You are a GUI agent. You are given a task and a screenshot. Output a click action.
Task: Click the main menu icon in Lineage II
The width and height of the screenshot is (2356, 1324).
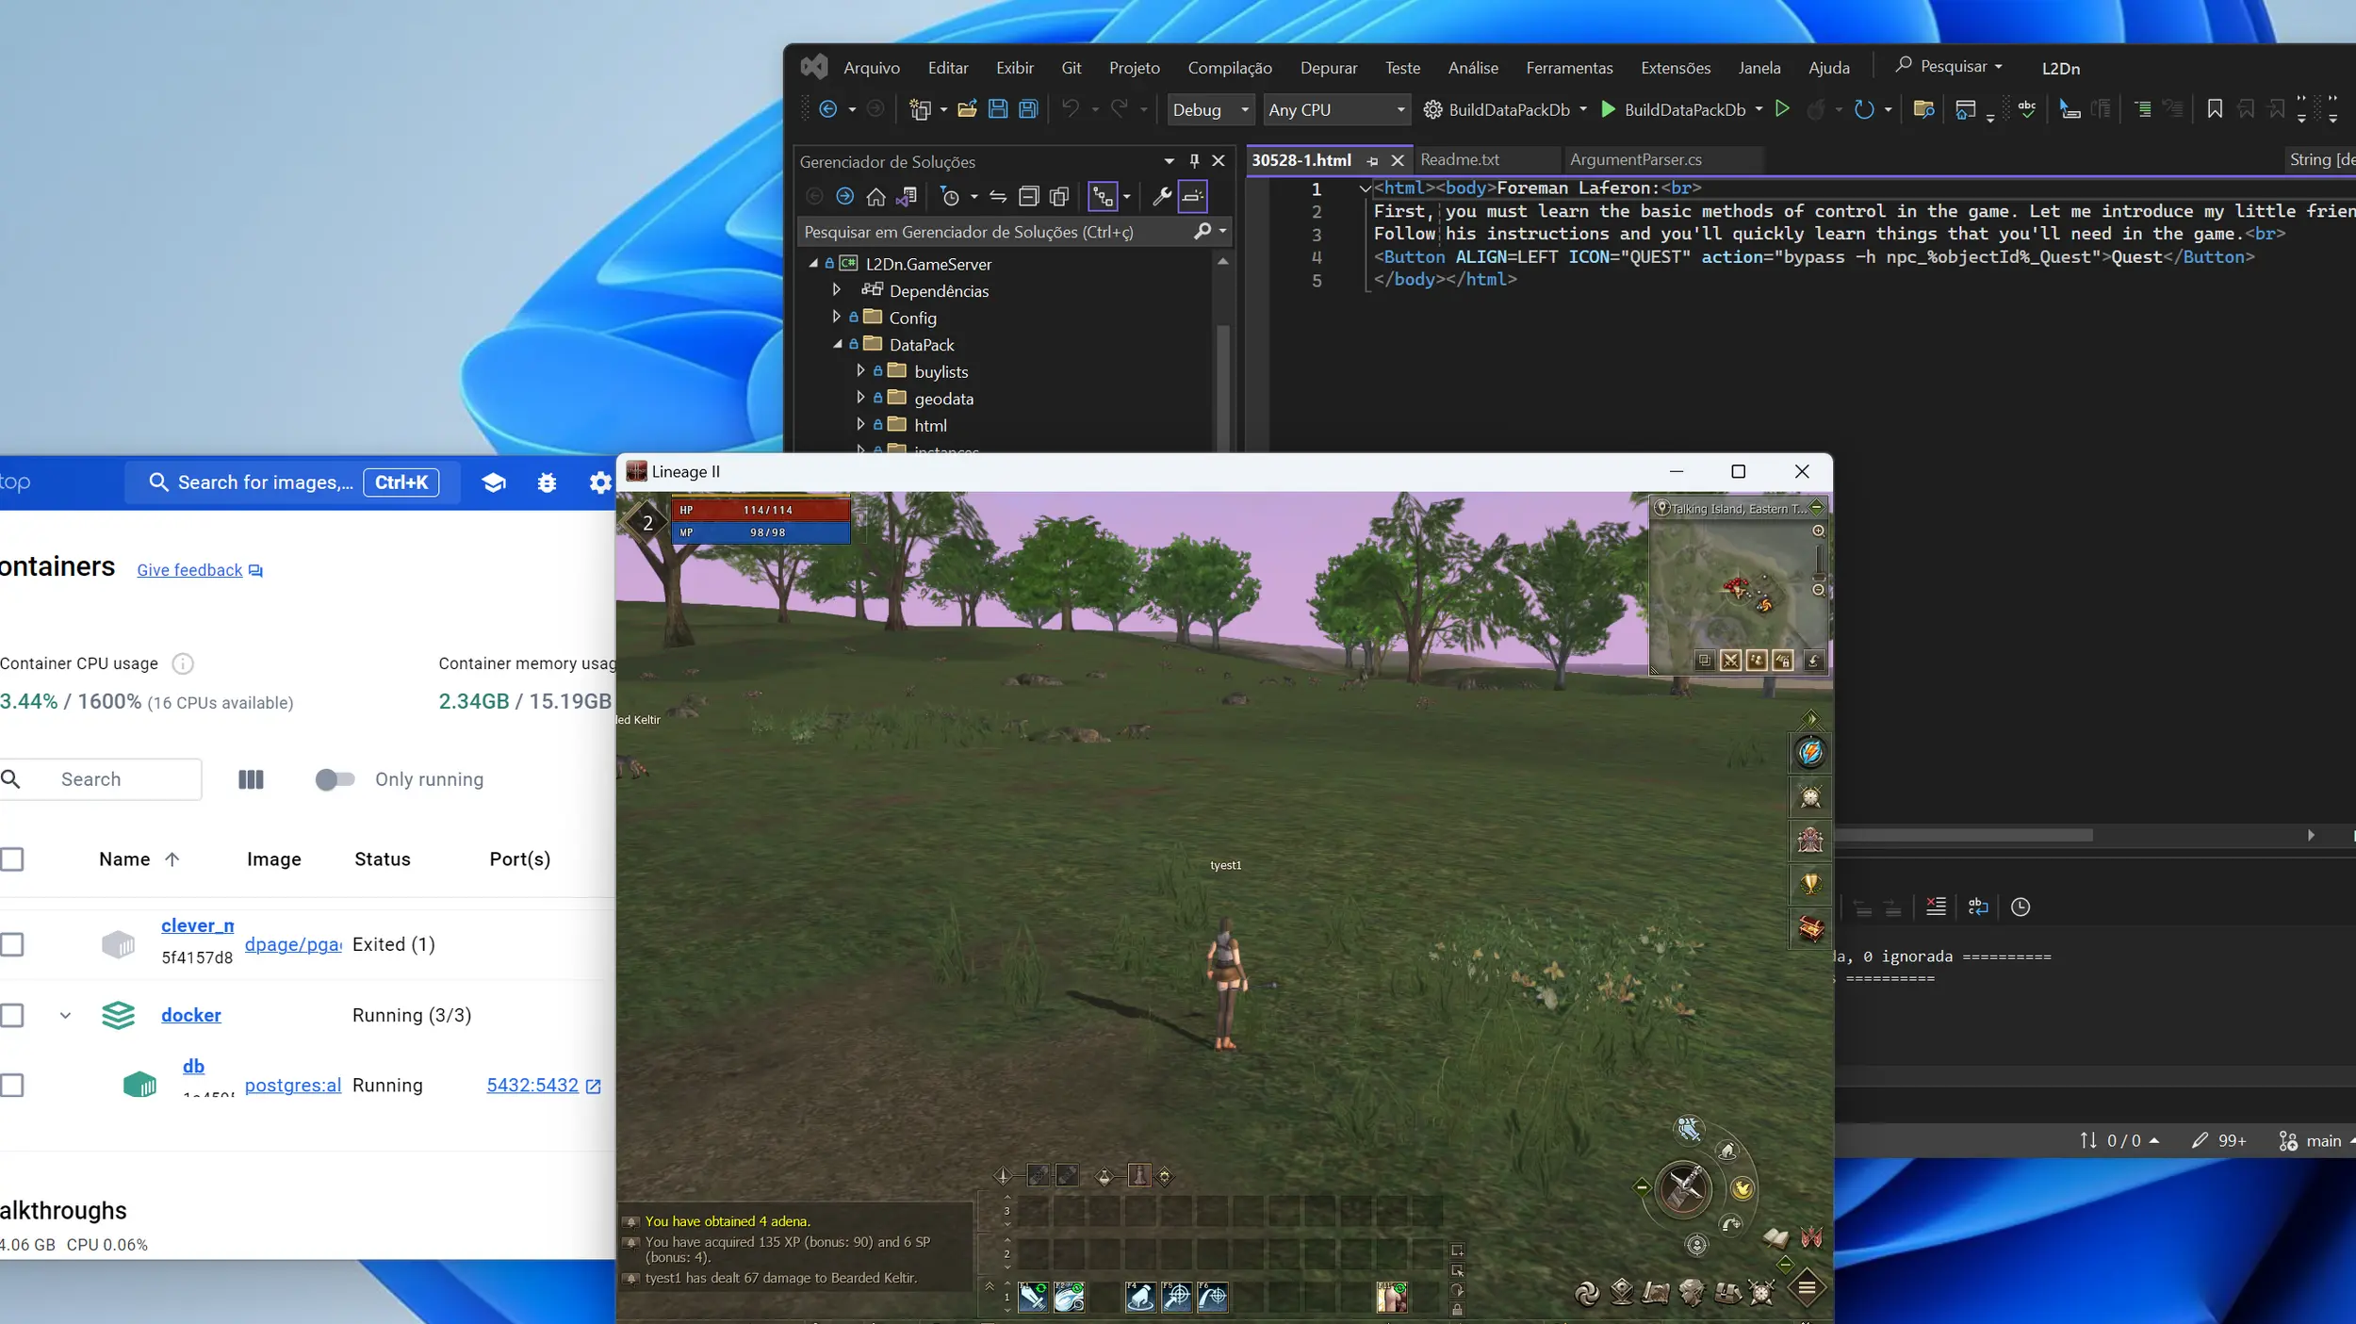point(1807,1288)
